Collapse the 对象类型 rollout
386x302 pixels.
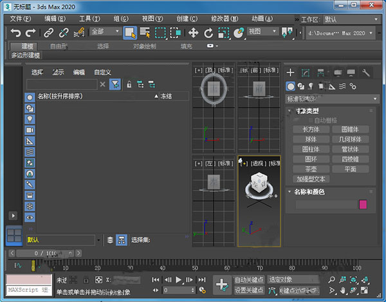tap(289, 111)
